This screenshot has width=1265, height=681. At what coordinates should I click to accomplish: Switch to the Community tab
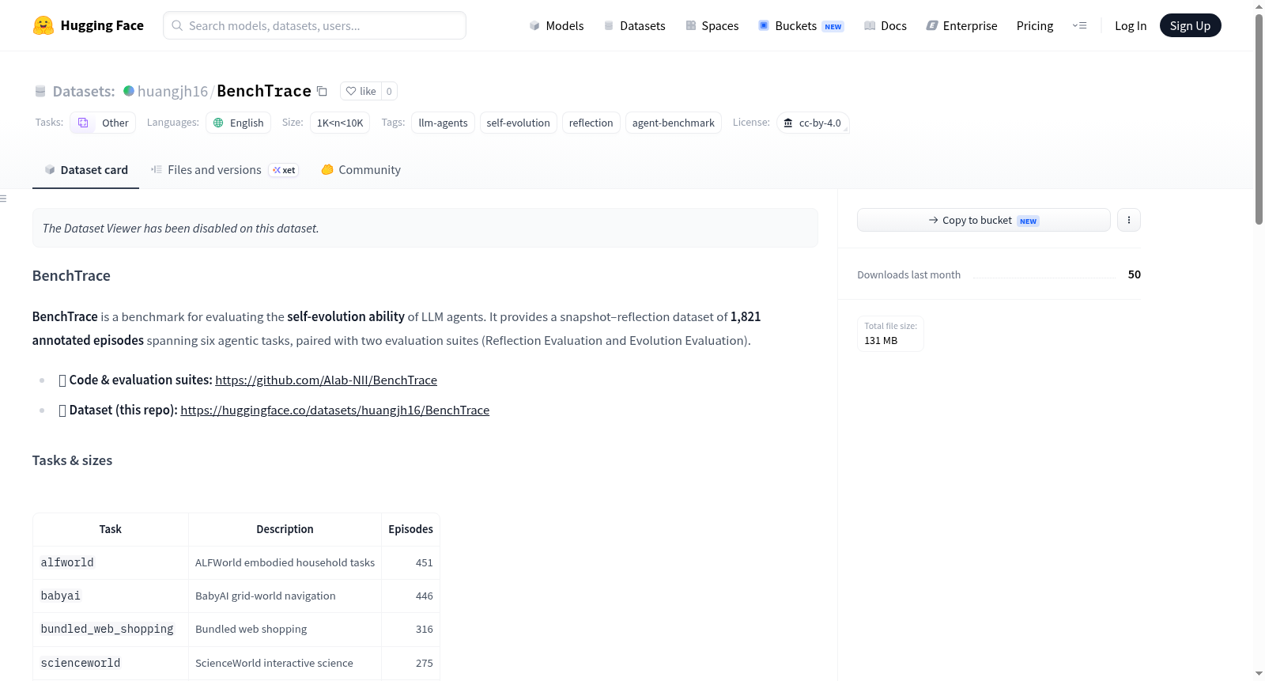[x=361, y=170]
